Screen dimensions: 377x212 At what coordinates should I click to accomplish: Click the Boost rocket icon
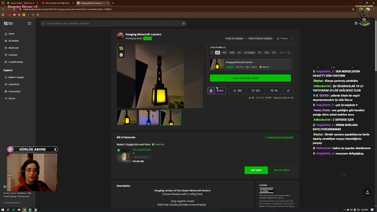pyautogui.click(x=211, y=91)
